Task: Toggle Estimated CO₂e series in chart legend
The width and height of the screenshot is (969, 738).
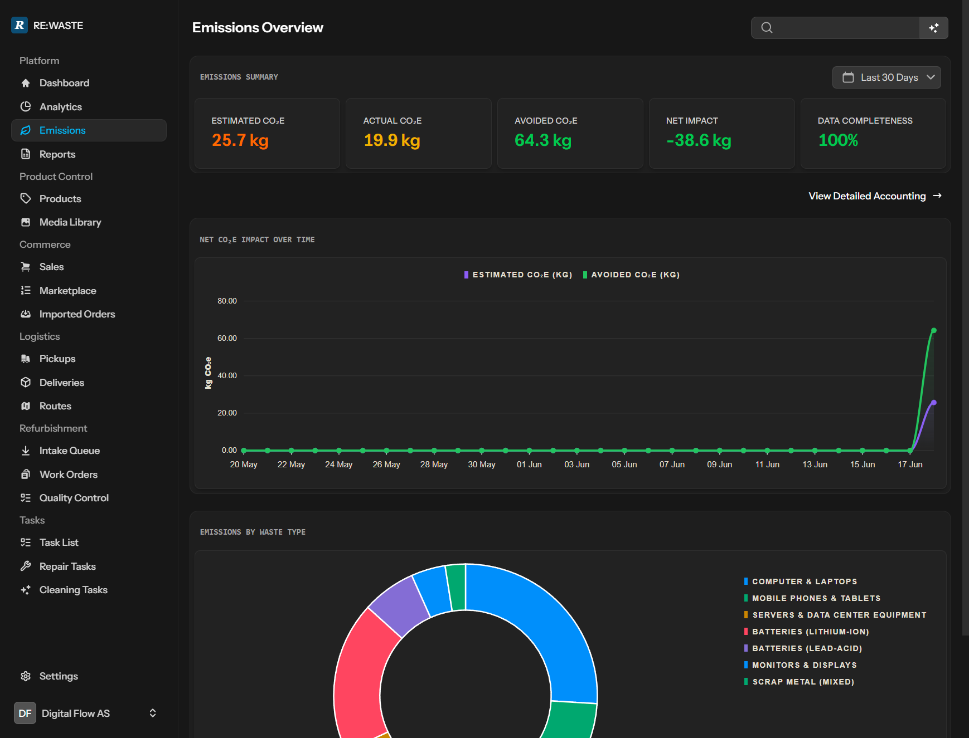Action: pos(518,275)
